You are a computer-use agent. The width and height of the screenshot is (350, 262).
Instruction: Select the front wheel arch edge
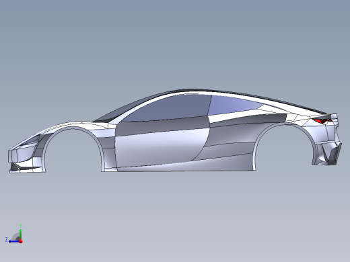(73, 128)
